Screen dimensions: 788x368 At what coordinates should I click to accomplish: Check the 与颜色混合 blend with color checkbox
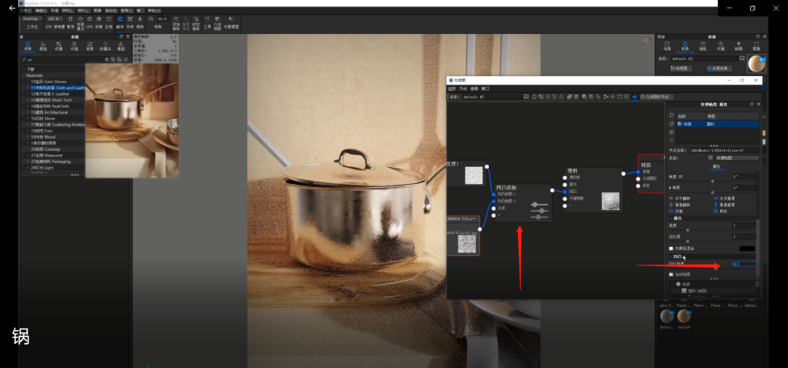coord(671,248)
